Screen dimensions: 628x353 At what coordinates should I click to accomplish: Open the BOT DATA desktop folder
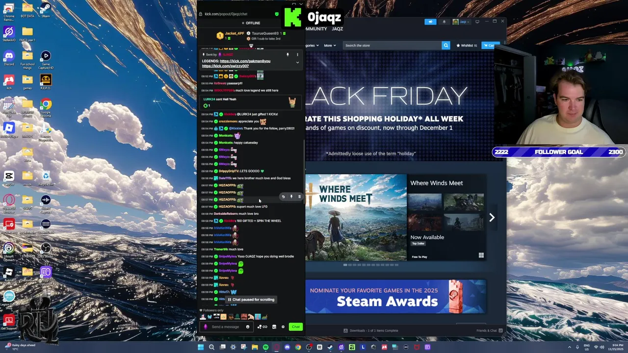pyautogui.click(x=27, y=10)
